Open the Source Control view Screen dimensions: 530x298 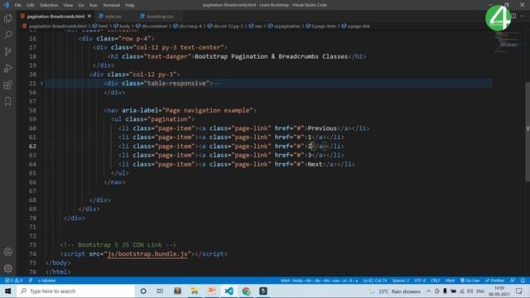(7, 51)
